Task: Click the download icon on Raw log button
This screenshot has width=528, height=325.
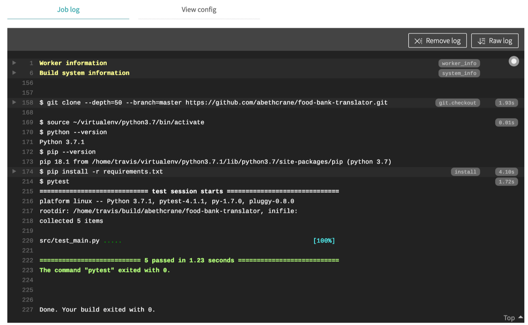Action: click(481, 40)
